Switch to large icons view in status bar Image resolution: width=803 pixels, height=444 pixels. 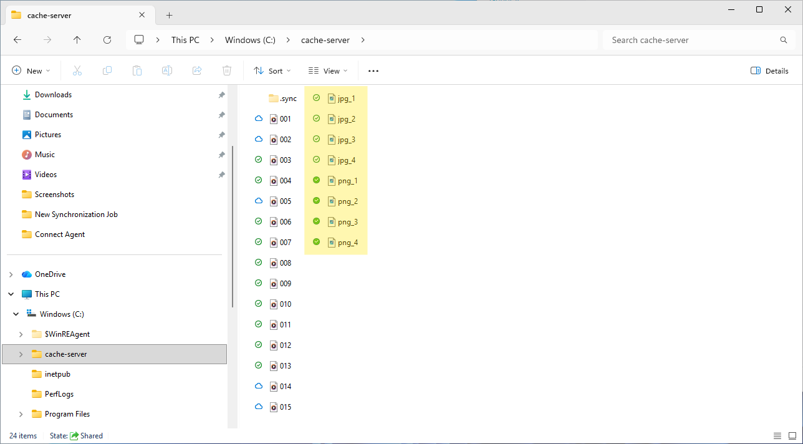pos(791,436)
